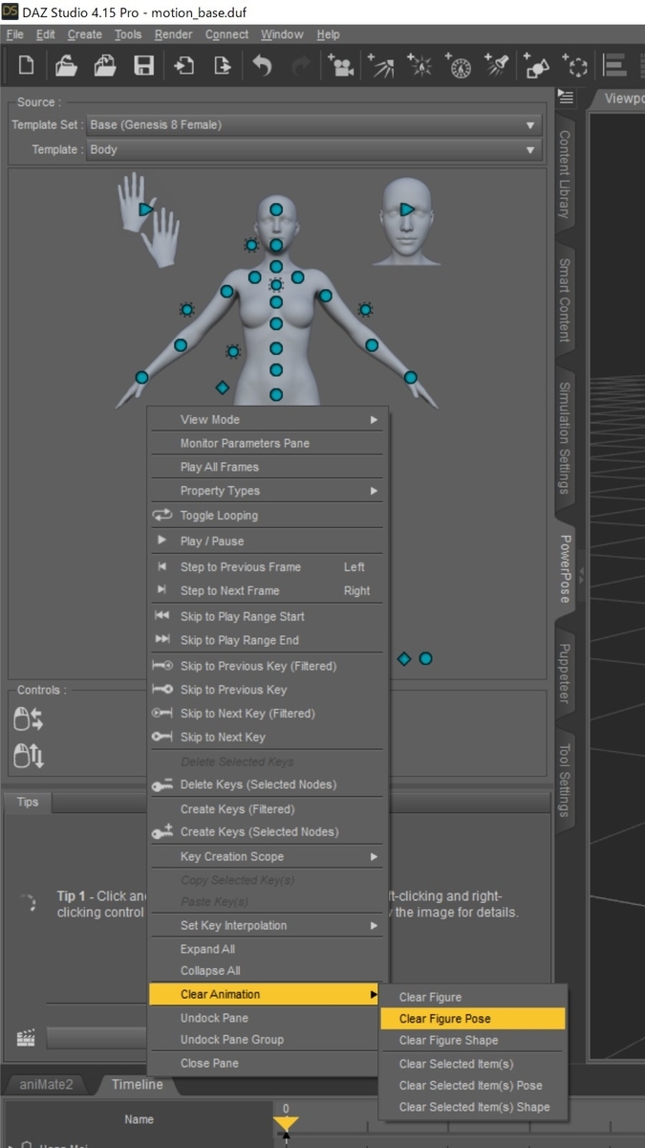Click the Undo arrow icon
Image resolution: width=645 pixels, height=1148 pixels.
pos(262,65)
